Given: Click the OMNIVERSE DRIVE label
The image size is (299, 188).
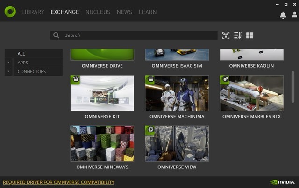Looking at the screenshot, I should pos(102,66).
